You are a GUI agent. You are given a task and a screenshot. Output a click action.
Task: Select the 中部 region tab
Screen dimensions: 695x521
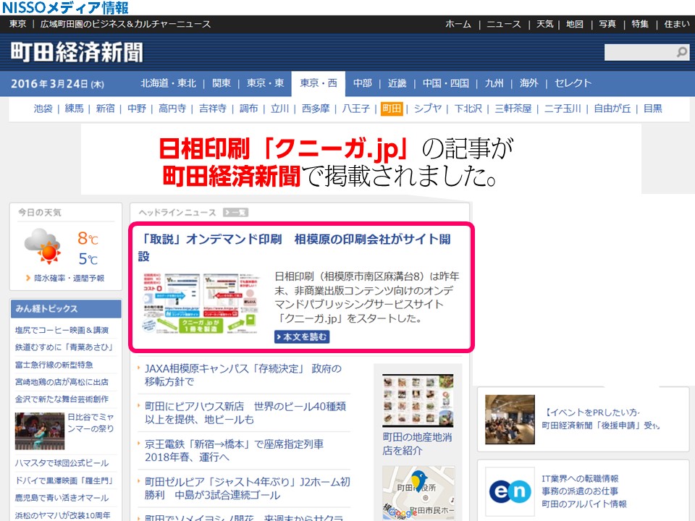[x=362, y=83]
